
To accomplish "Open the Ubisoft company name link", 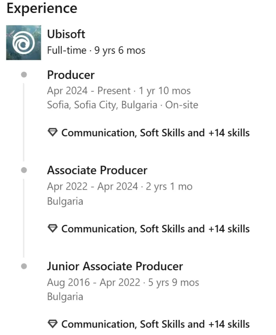I will pyautogui.click(x=66, y=34).
